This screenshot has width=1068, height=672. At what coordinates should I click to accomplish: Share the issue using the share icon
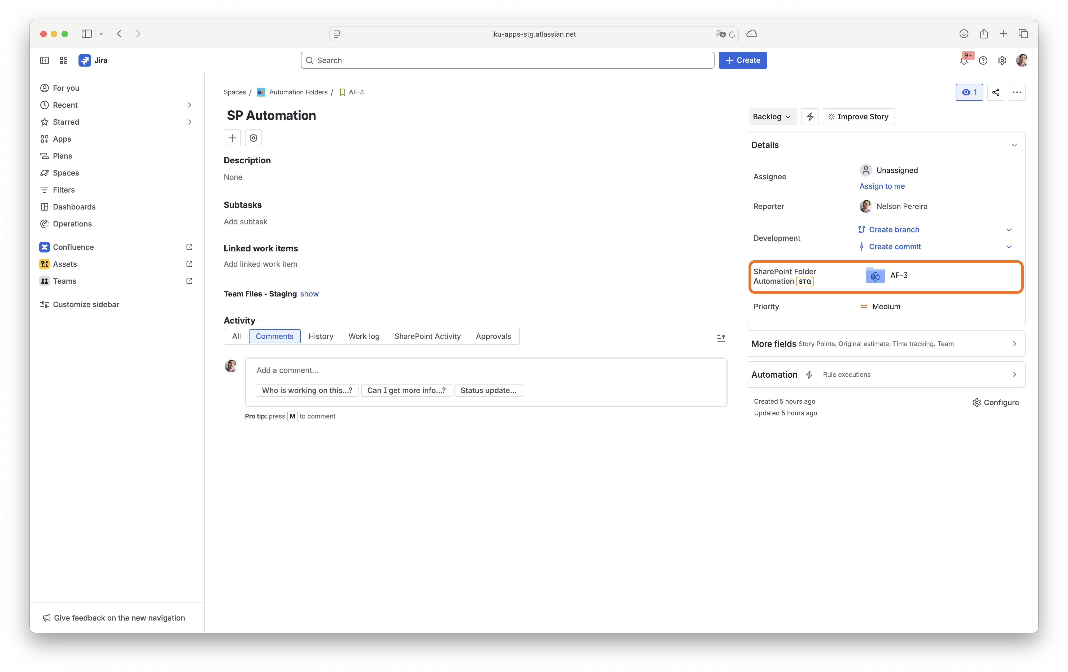click(995, 92)
